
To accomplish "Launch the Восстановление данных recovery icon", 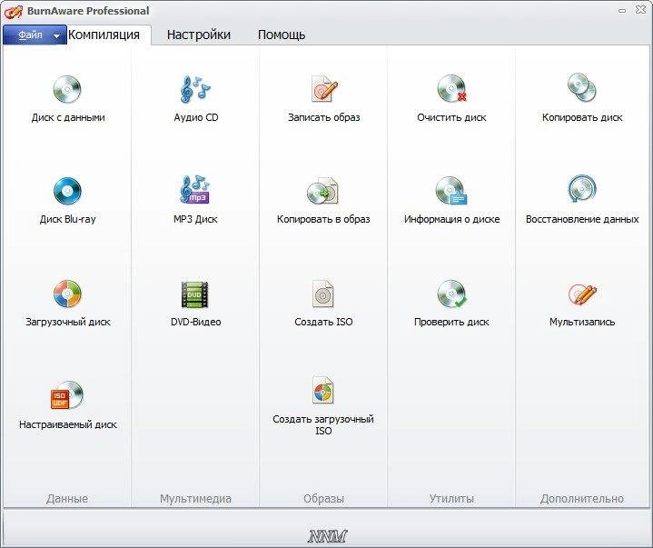I will (x=582, y=189).
